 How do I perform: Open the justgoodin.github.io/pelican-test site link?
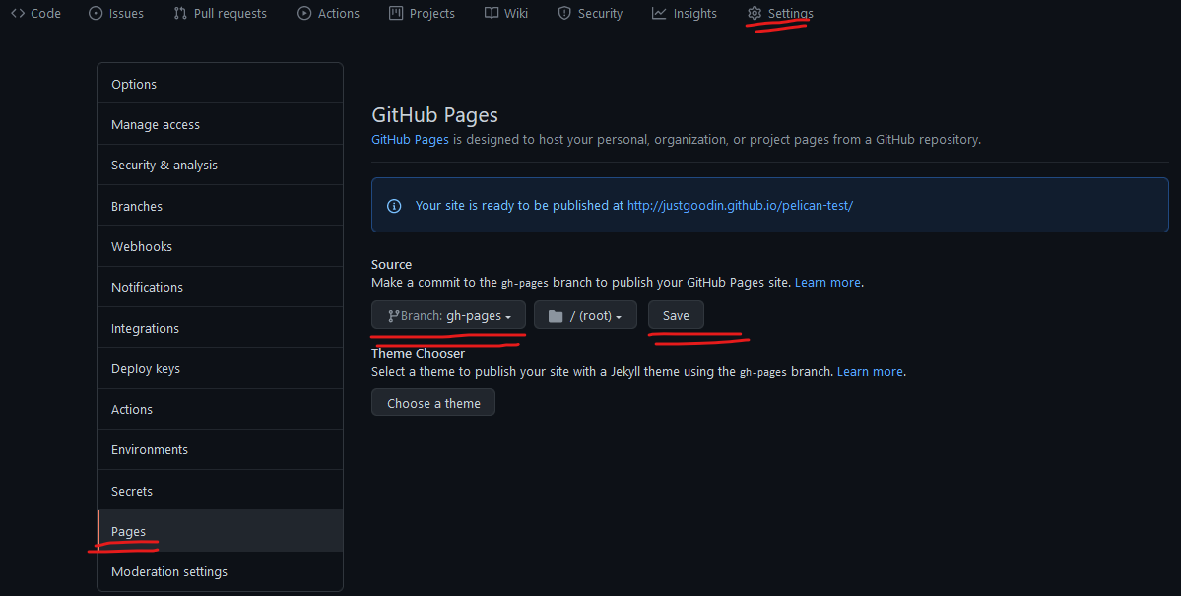coord(740,205)
